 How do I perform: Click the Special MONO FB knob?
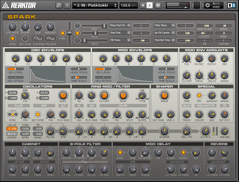[x=224, y=95]
